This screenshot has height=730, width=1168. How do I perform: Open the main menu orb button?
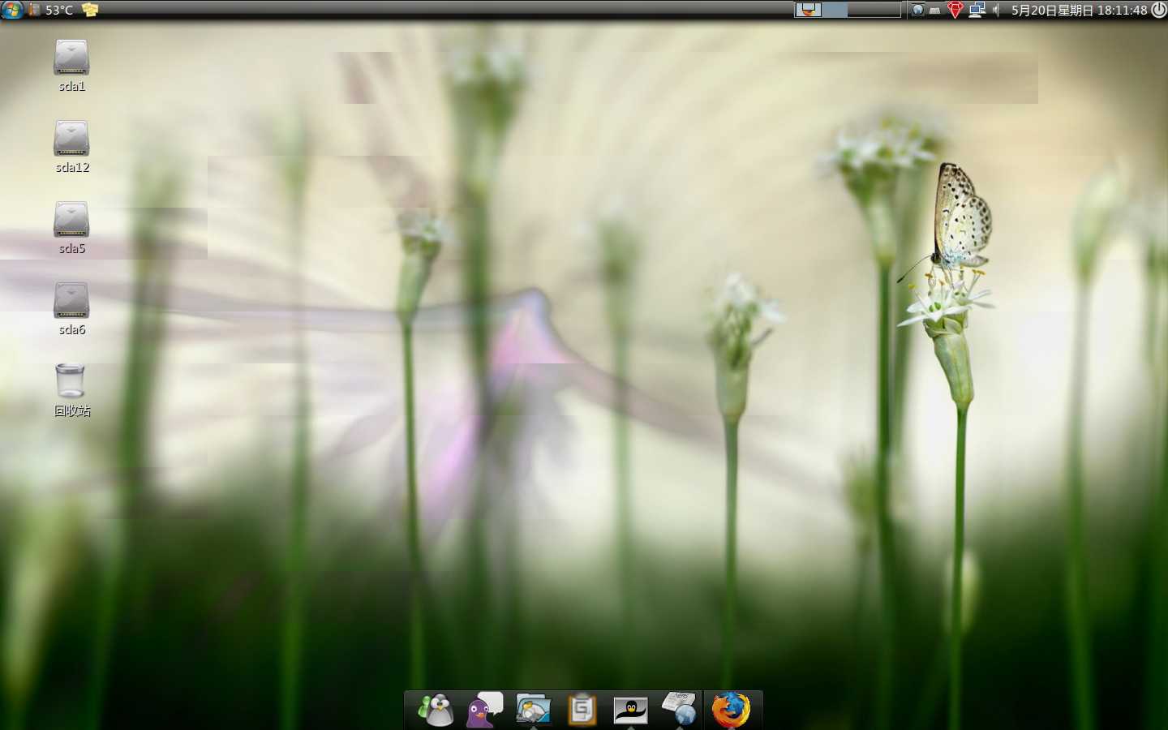click(12, 10)
